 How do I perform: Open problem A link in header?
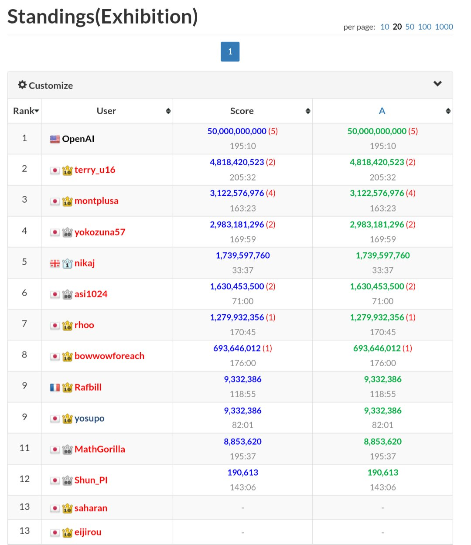point(382,111)
